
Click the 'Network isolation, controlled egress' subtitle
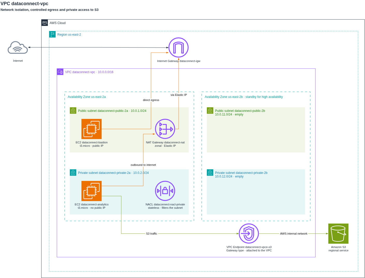[x=50, y=10]
